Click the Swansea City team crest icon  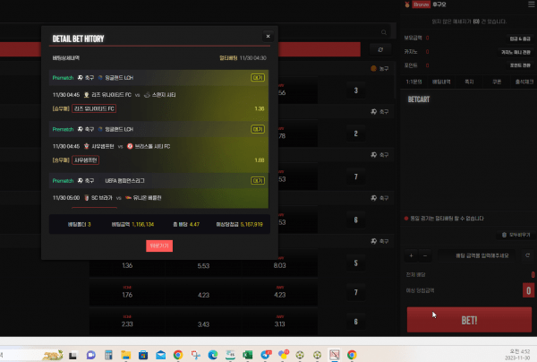click(x=147, y=95)
